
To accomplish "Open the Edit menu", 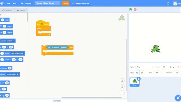I will click(15, 3).
